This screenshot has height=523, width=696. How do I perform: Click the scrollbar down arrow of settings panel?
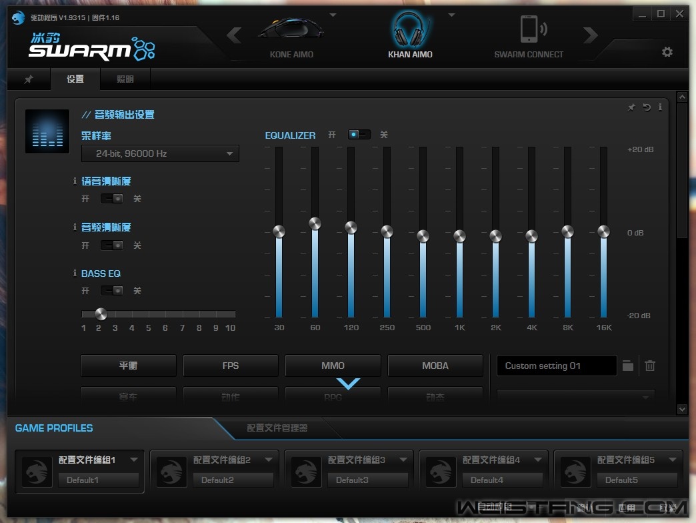point(682,410)
